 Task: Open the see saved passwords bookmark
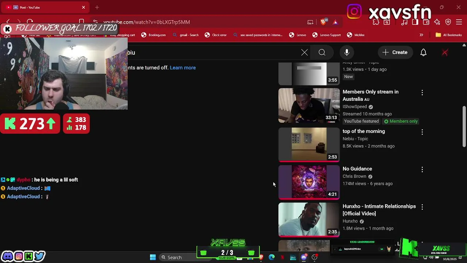[x=258, y=35]
